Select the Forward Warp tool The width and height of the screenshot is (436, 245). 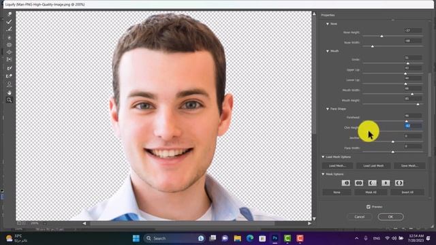pyautogui.click(x=9, y=14)
